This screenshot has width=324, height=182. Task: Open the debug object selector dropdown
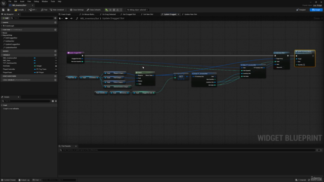137,10
